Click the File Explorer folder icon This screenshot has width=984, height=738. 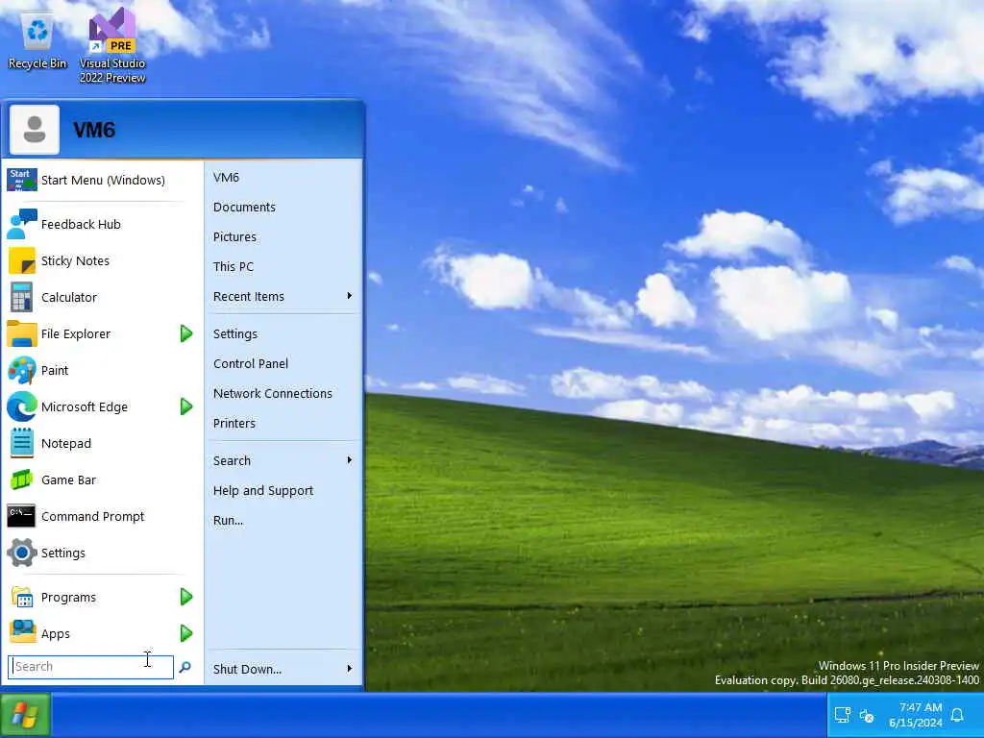coord(22,333)
